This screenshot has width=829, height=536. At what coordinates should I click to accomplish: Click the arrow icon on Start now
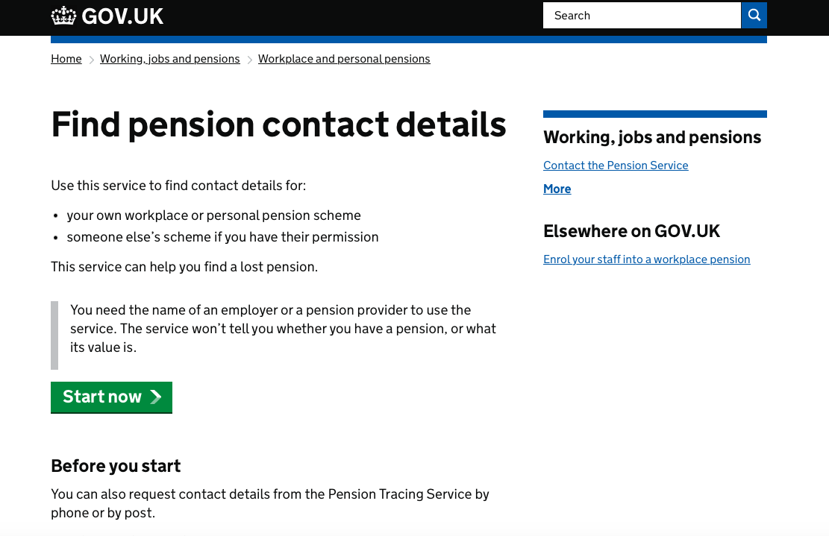click(x=155, y=397)
